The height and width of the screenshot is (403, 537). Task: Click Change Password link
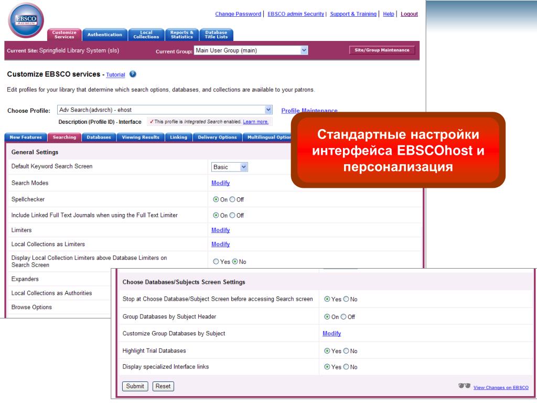[238, 14]
